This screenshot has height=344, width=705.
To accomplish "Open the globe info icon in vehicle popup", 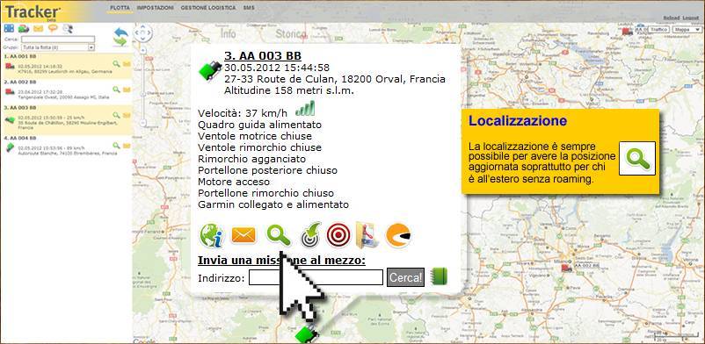I will 211,235.
